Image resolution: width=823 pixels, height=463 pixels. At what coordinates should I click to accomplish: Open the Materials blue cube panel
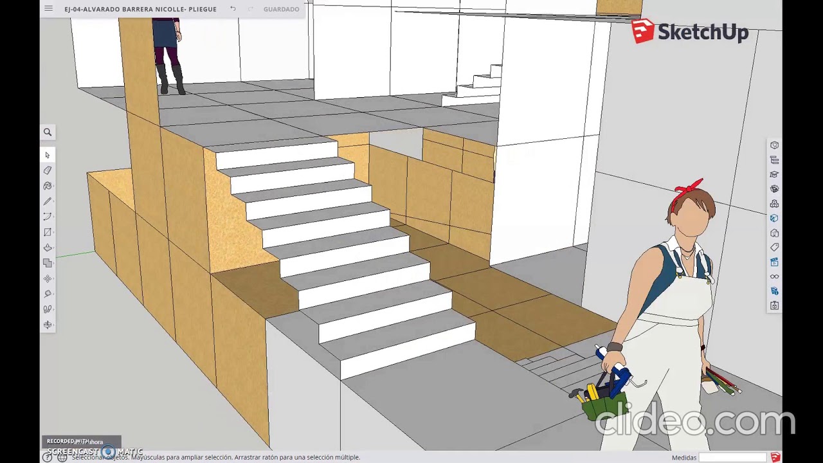tap(774, 218)
